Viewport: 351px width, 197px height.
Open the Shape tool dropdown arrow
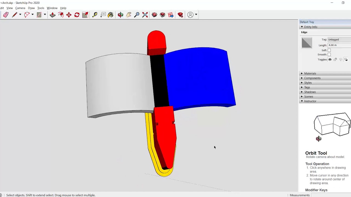click(x=45, y=15)
